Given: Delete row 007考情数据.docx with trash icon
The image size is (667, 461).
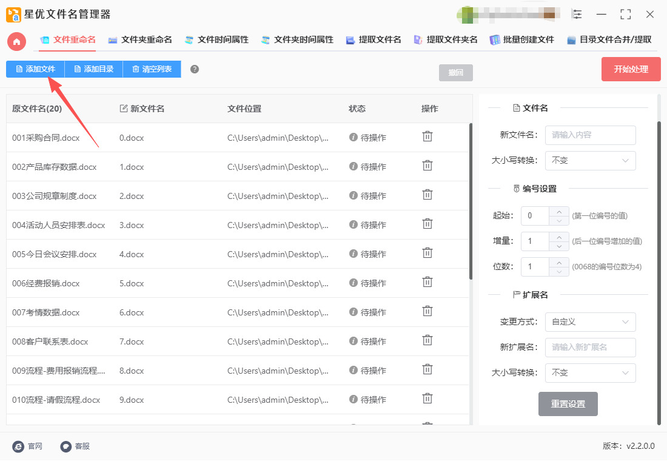Looking at the screenshot, I should pyautogui.click(x=427, y=312).
